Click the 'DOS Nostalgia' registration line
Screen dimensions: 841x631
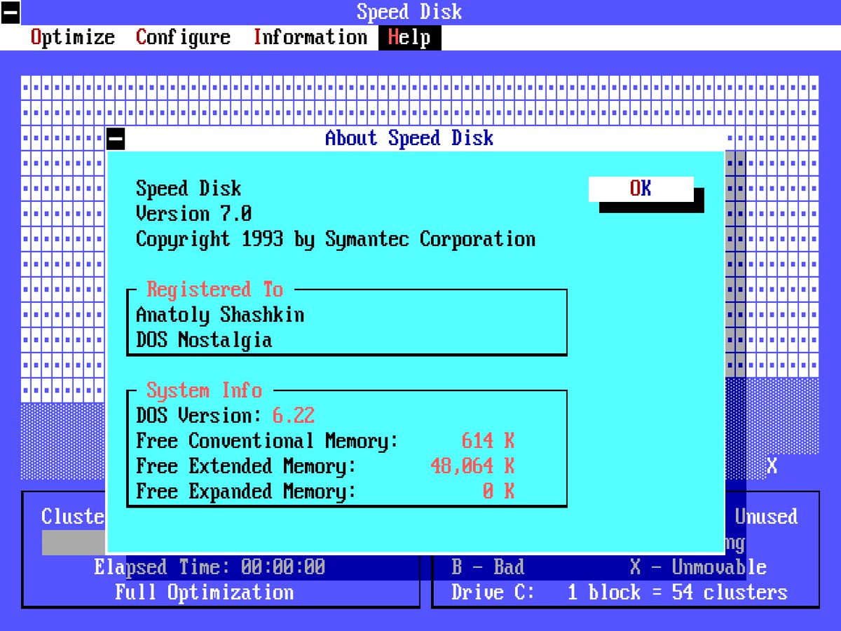(204, 340)
